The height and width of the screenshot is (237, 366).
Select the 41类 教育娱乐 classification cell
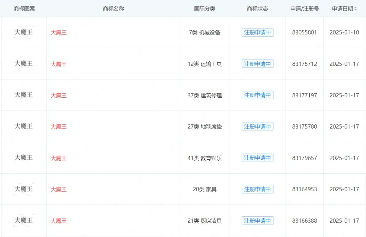(204, 158)
